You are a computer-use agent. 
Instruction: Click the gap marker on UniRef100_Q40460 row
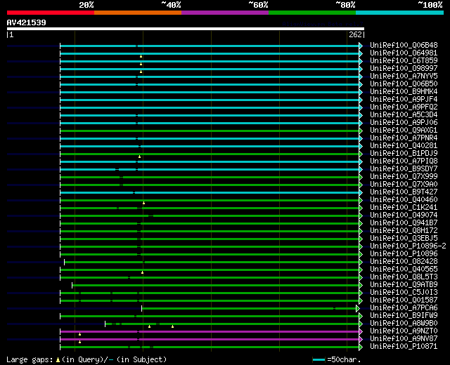(143, 202)
